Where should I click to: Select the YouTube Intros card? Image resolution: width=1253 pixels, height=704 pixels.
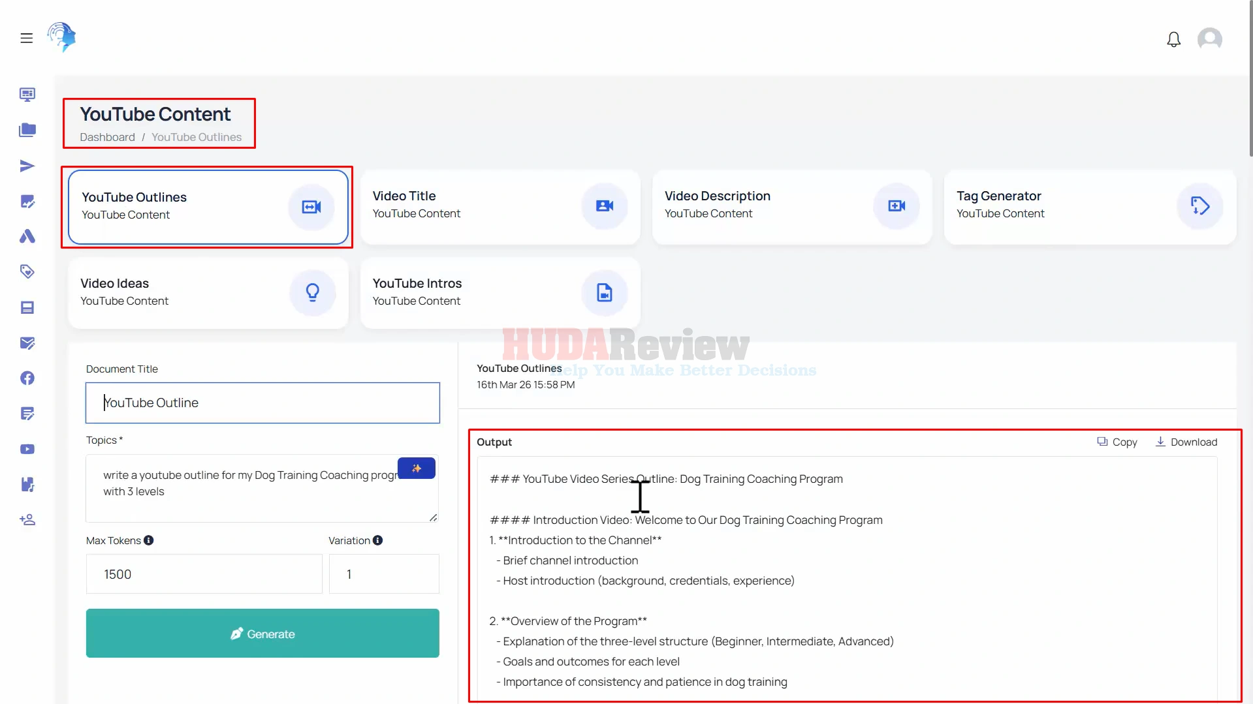(x=500, y=293)
